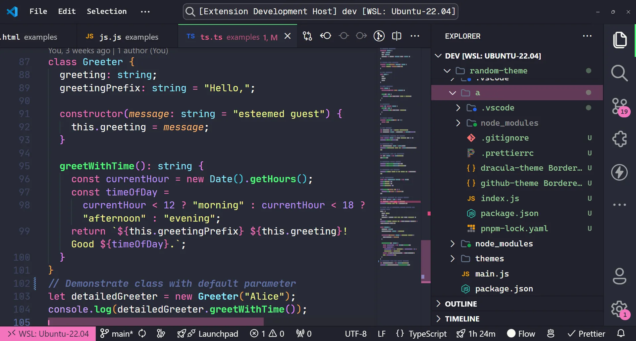Viewport: 636px width, 341px height.
Task: Click the command center search box
Action: [x=320, y=12]
